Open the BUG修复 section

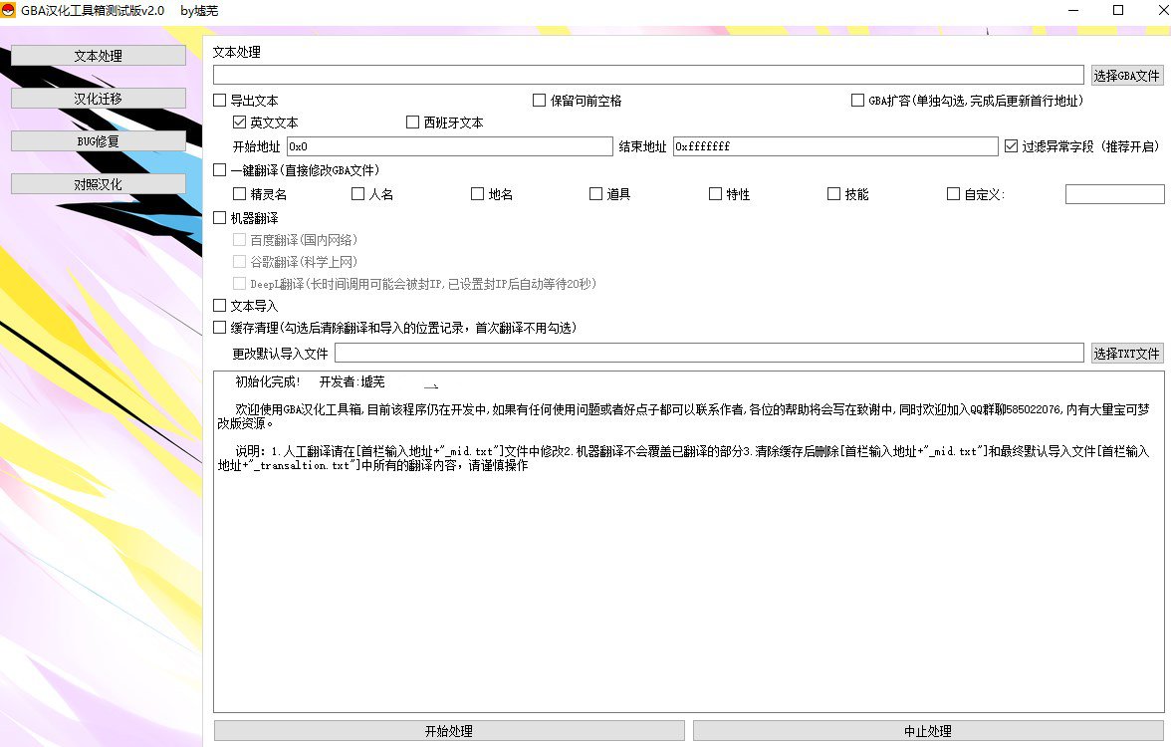pyautogui.click(x=99, y=141)
